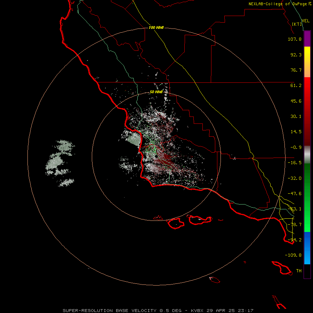313x313 pixels.
Task: Click the [KT] units label
Action: point(297,24)
